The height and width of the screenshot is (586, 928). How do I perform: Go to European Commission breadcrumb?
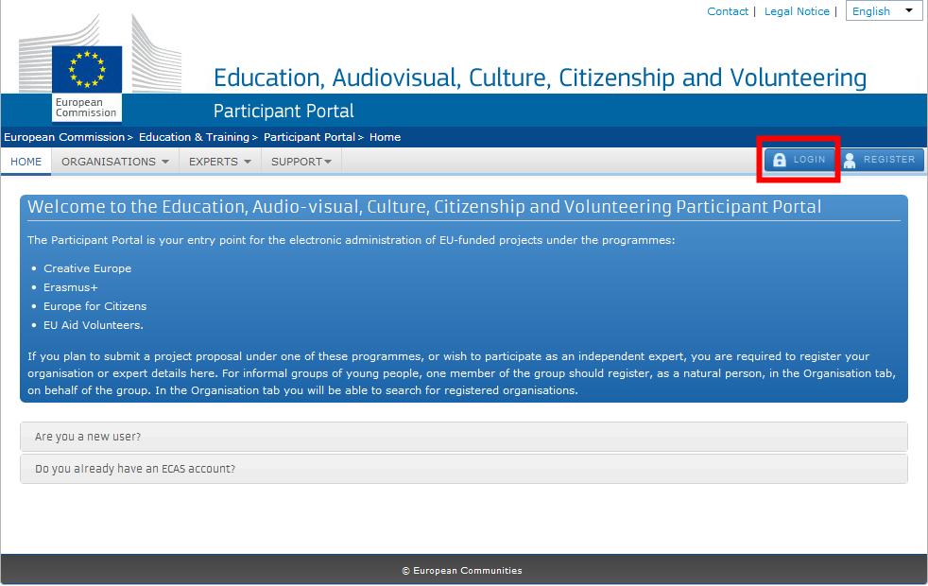(64, 137)
